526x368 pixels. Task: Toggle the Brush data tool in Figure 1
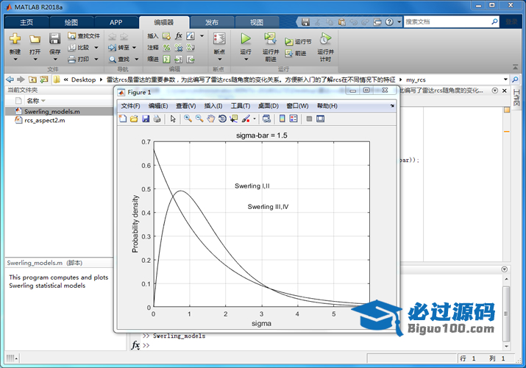click(x=246, y=118)
